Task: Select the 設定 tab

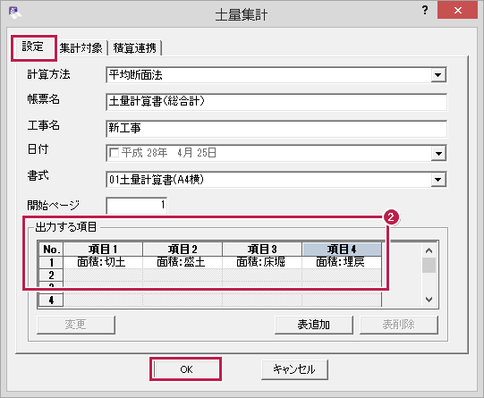Action: (x=33, y=47)
